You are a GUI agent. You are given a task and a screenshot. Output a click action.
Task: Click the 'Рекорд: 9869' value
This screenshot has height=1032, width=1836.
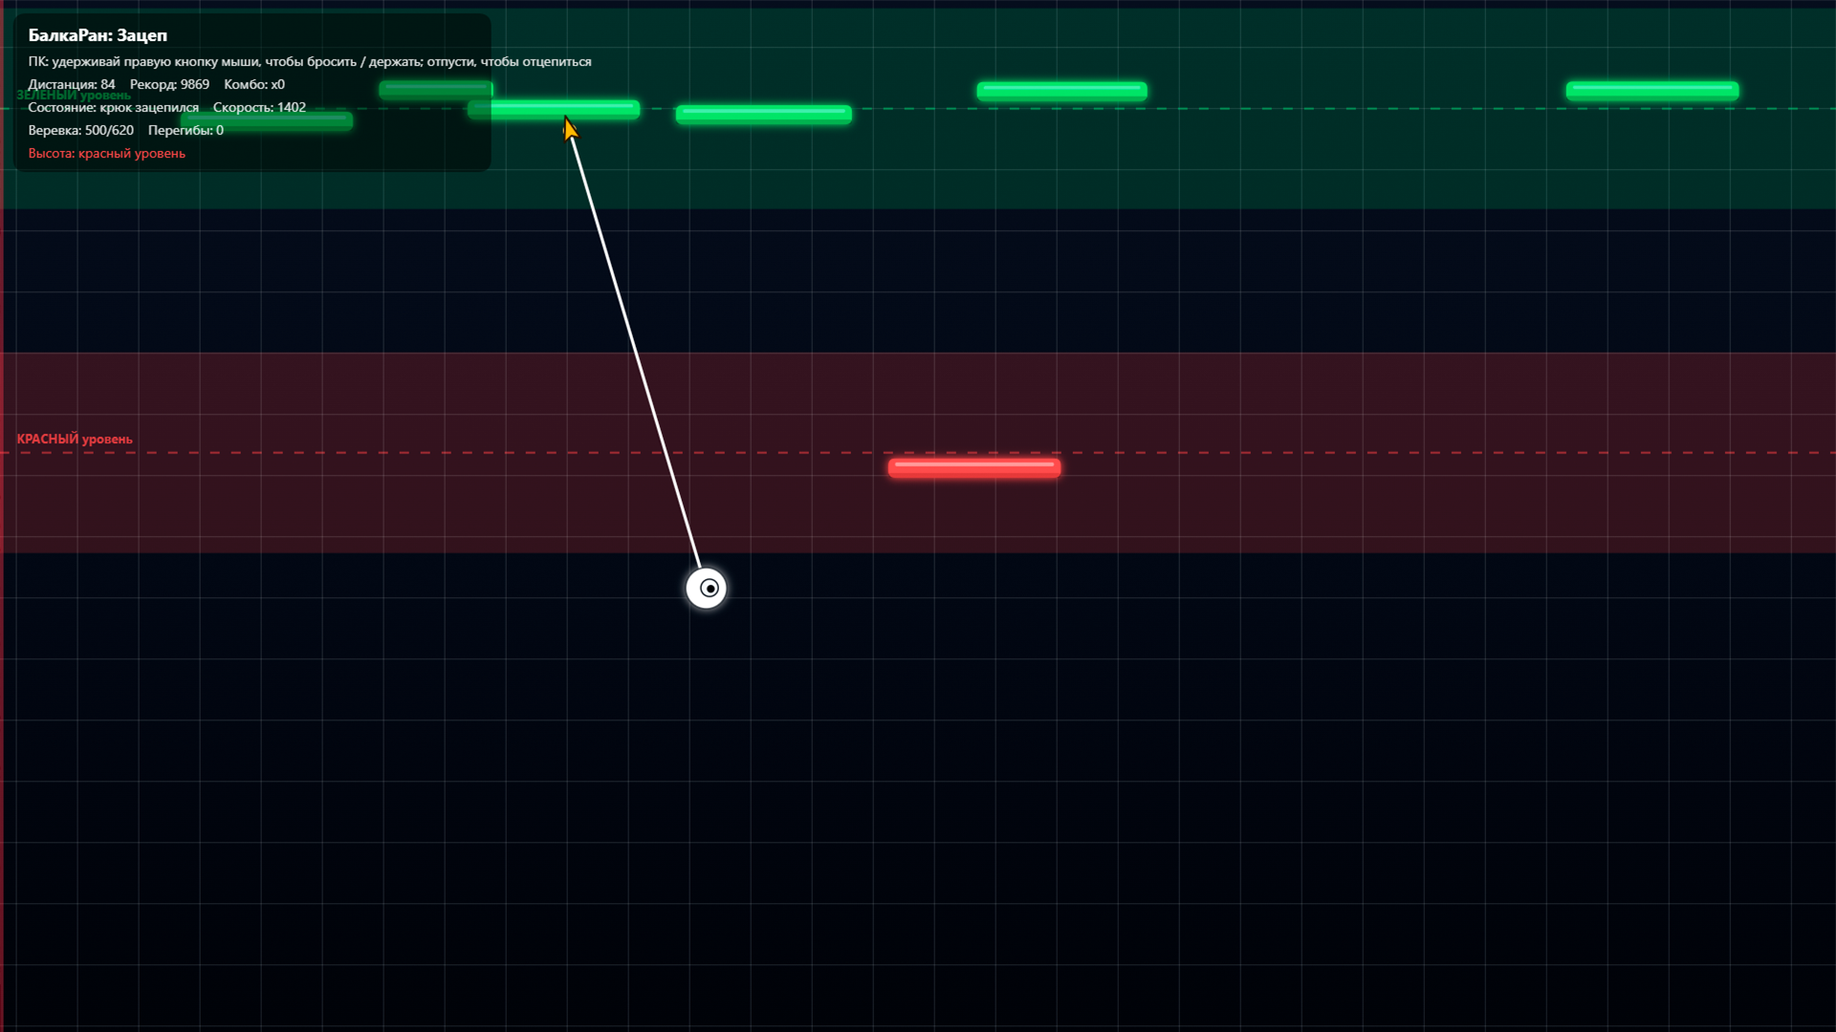169,84
